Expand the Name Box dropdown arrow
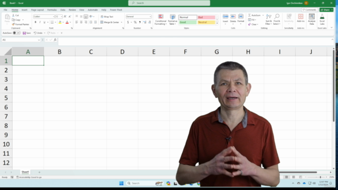The image size is (338, 190). (x=39, y=40)
